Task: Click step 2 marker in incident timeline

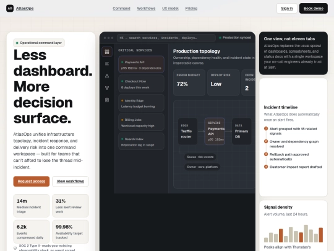Action: click(x=266, y=141)
